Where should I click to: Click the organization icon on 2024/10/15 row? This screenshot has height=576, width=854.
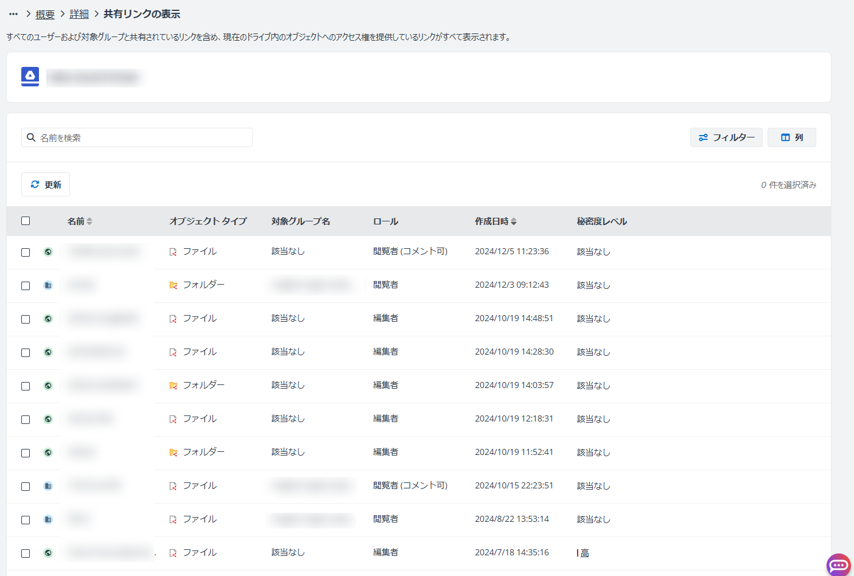pos(48,486)
